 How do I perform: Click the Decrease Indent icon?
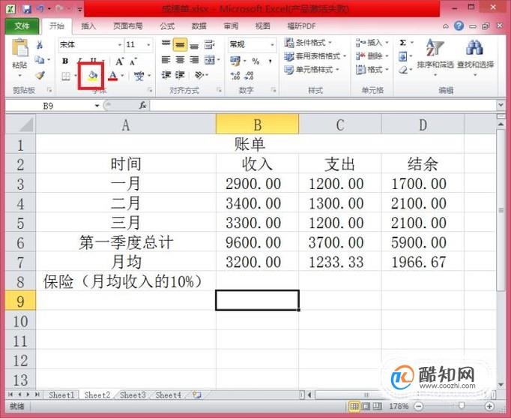[x=166, y=75]
